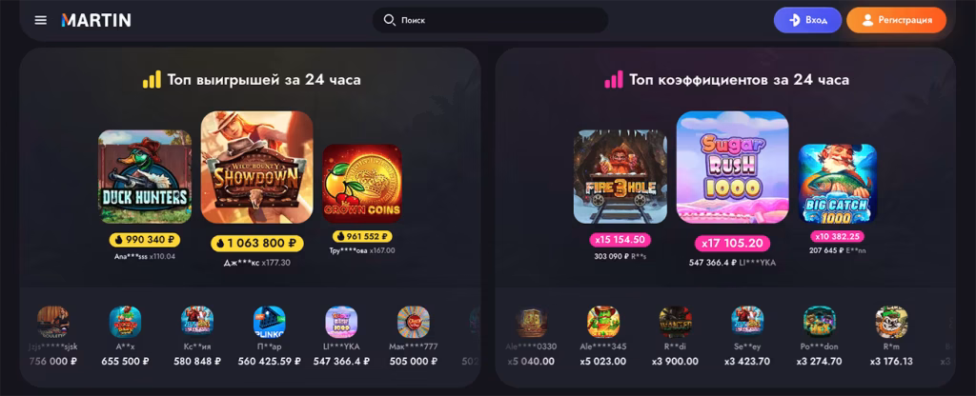Click the game icon above Ale****345

pos(603,322)
